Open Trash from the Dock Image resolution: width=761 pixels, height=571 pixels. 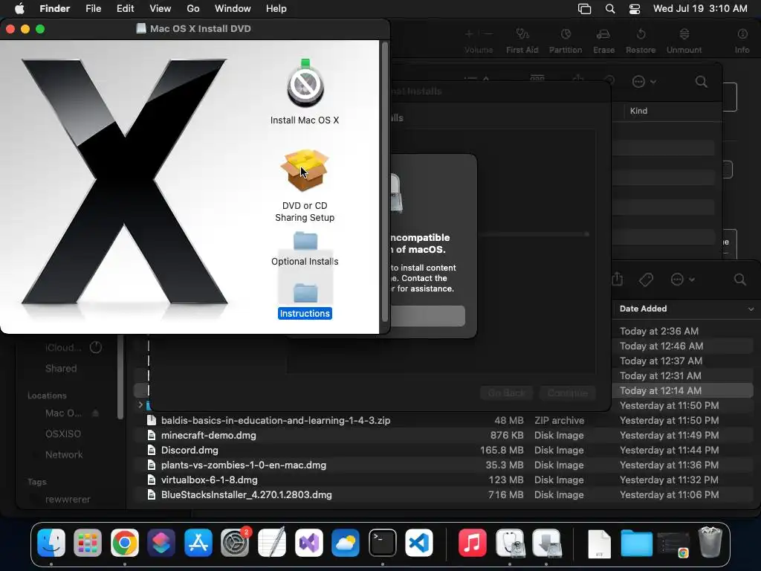pos(710,542)
